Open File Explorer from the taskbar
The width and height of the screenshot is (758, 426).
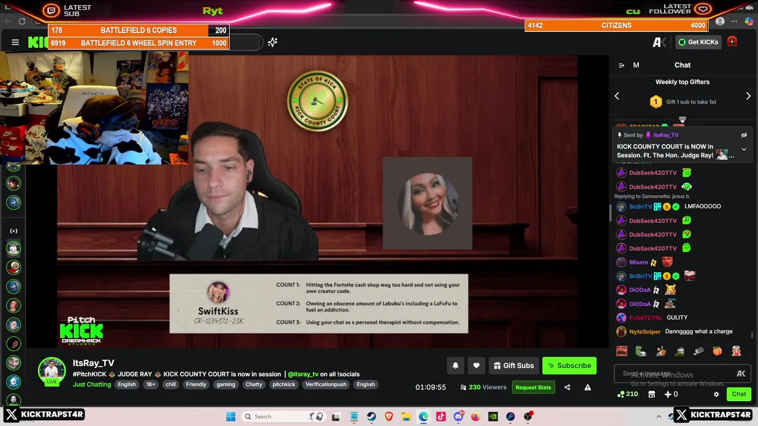coord(406,417)
